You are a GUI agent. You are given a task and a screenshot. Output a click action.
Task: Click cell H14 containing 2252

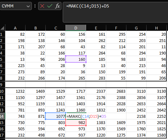[156, 116]
